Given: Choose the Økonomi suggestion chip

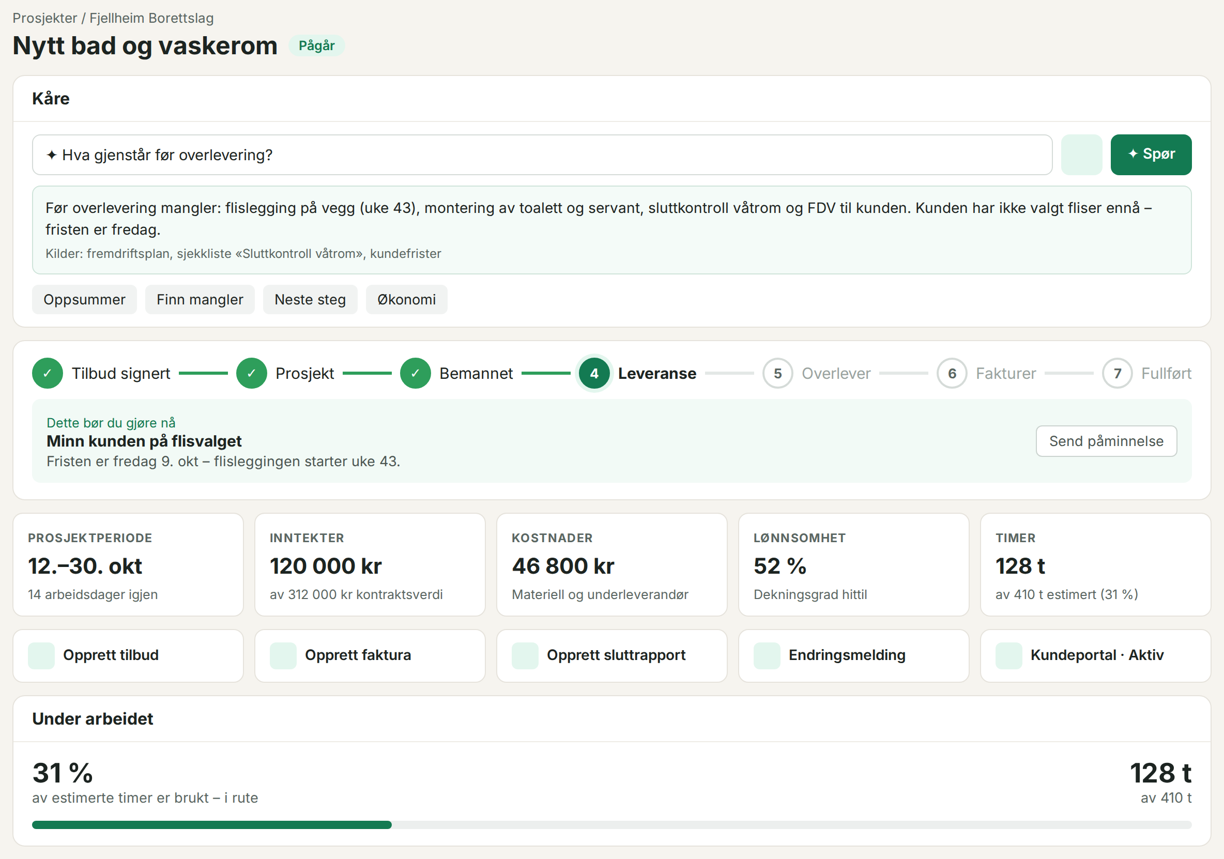Looking at the screenshot, I should tap(407, 300).
